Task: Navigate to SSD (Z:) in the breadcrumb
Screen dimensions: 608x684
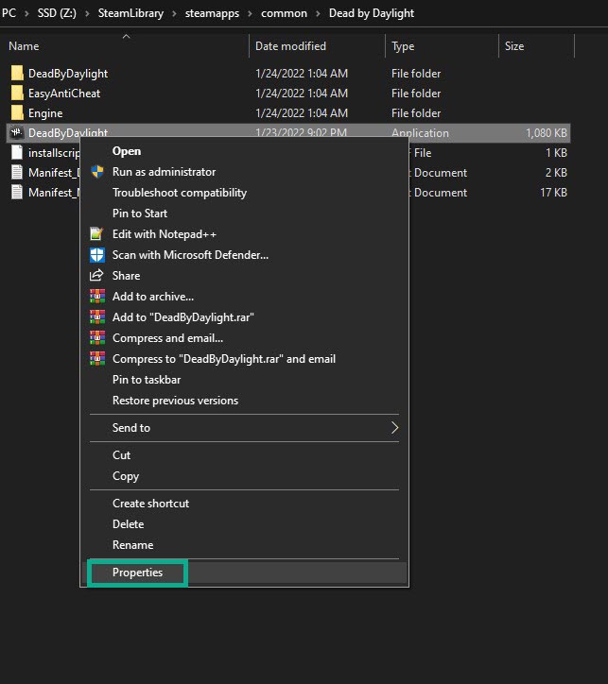Action: tap(57, 13)
